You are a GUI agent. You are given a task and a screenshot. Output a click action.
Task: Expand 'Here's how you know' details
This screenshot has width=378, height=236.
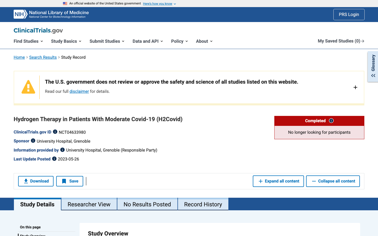point(159,4)
